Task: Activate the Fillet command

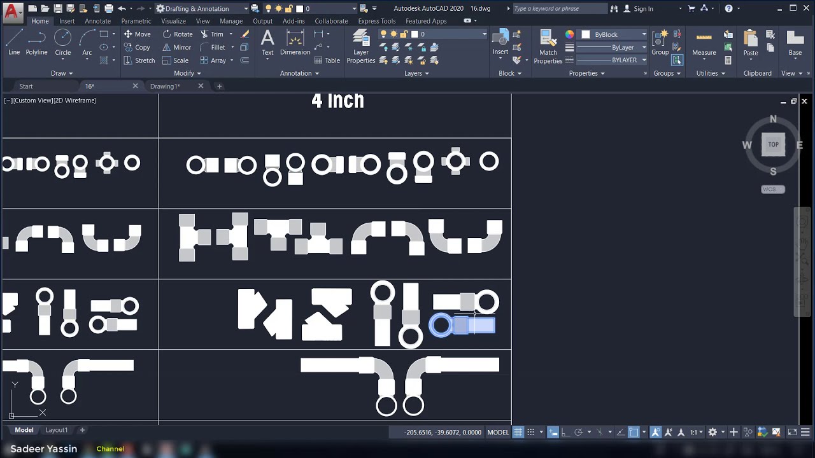Action: pyautogui.click(x=213, y=48)
